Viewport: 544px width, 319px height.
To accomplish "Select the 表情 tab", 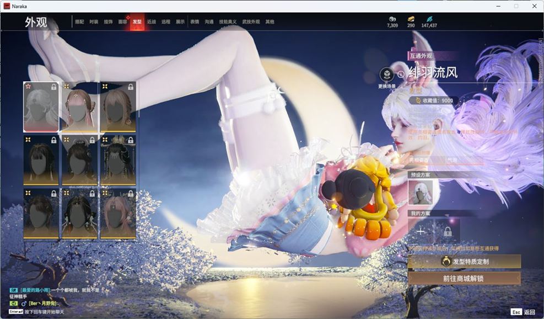I will (195, 22).
